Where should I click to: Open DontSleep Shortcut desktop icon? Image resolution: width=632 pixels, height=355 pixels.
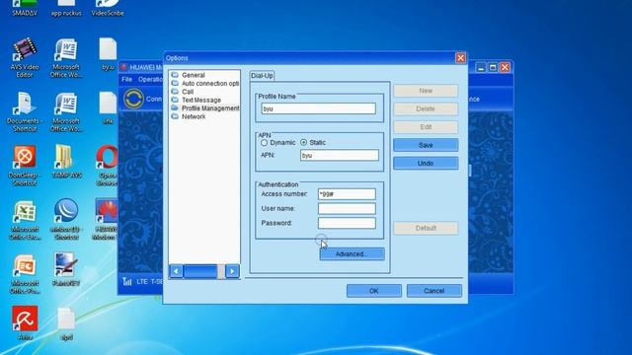[x=24, y=166]
